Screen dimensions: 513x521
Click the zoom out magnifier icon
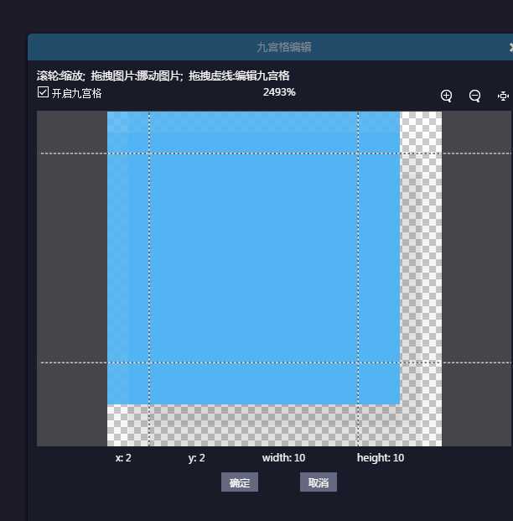[474, 96]
